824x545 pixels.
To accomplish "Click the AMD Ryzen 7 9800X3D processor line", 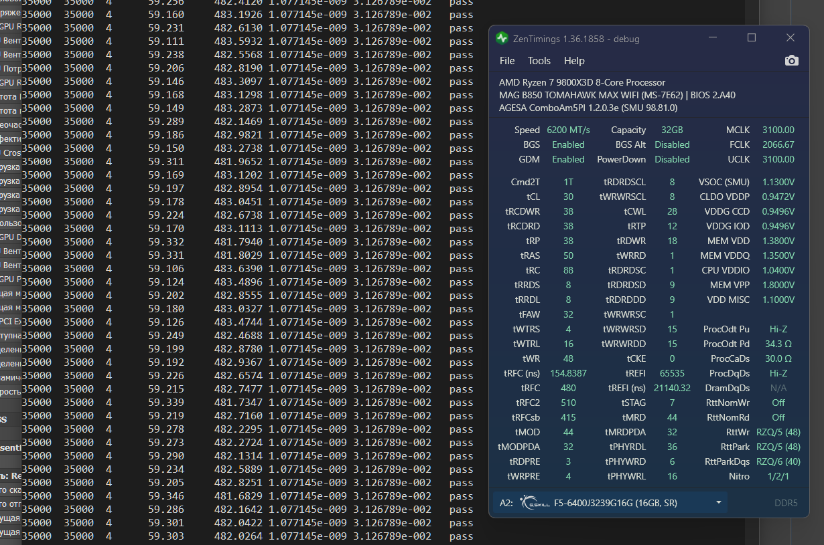I will coord(582,82).
